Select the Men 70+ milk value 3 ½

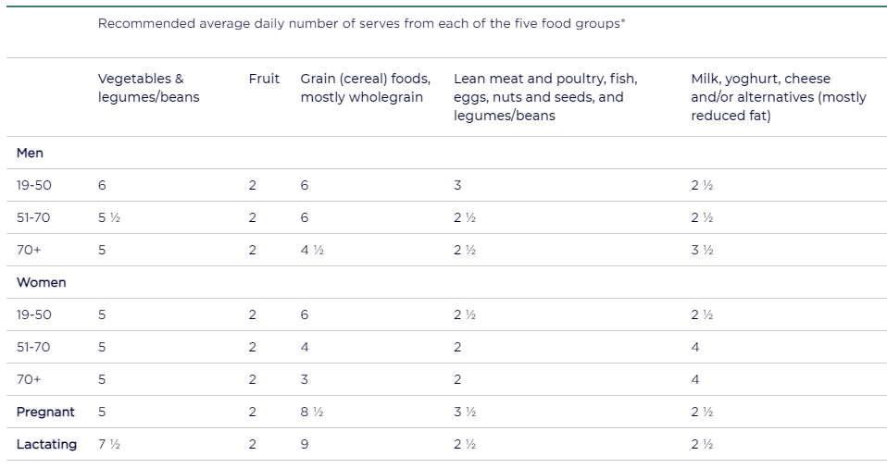pos(702,250)
